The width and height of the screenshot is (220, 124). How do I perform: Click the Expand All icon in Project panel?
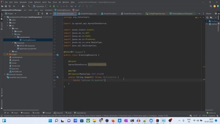pos(38,14)
